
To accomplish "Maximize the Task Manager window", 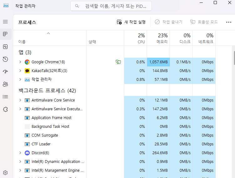I will (215, 3).
